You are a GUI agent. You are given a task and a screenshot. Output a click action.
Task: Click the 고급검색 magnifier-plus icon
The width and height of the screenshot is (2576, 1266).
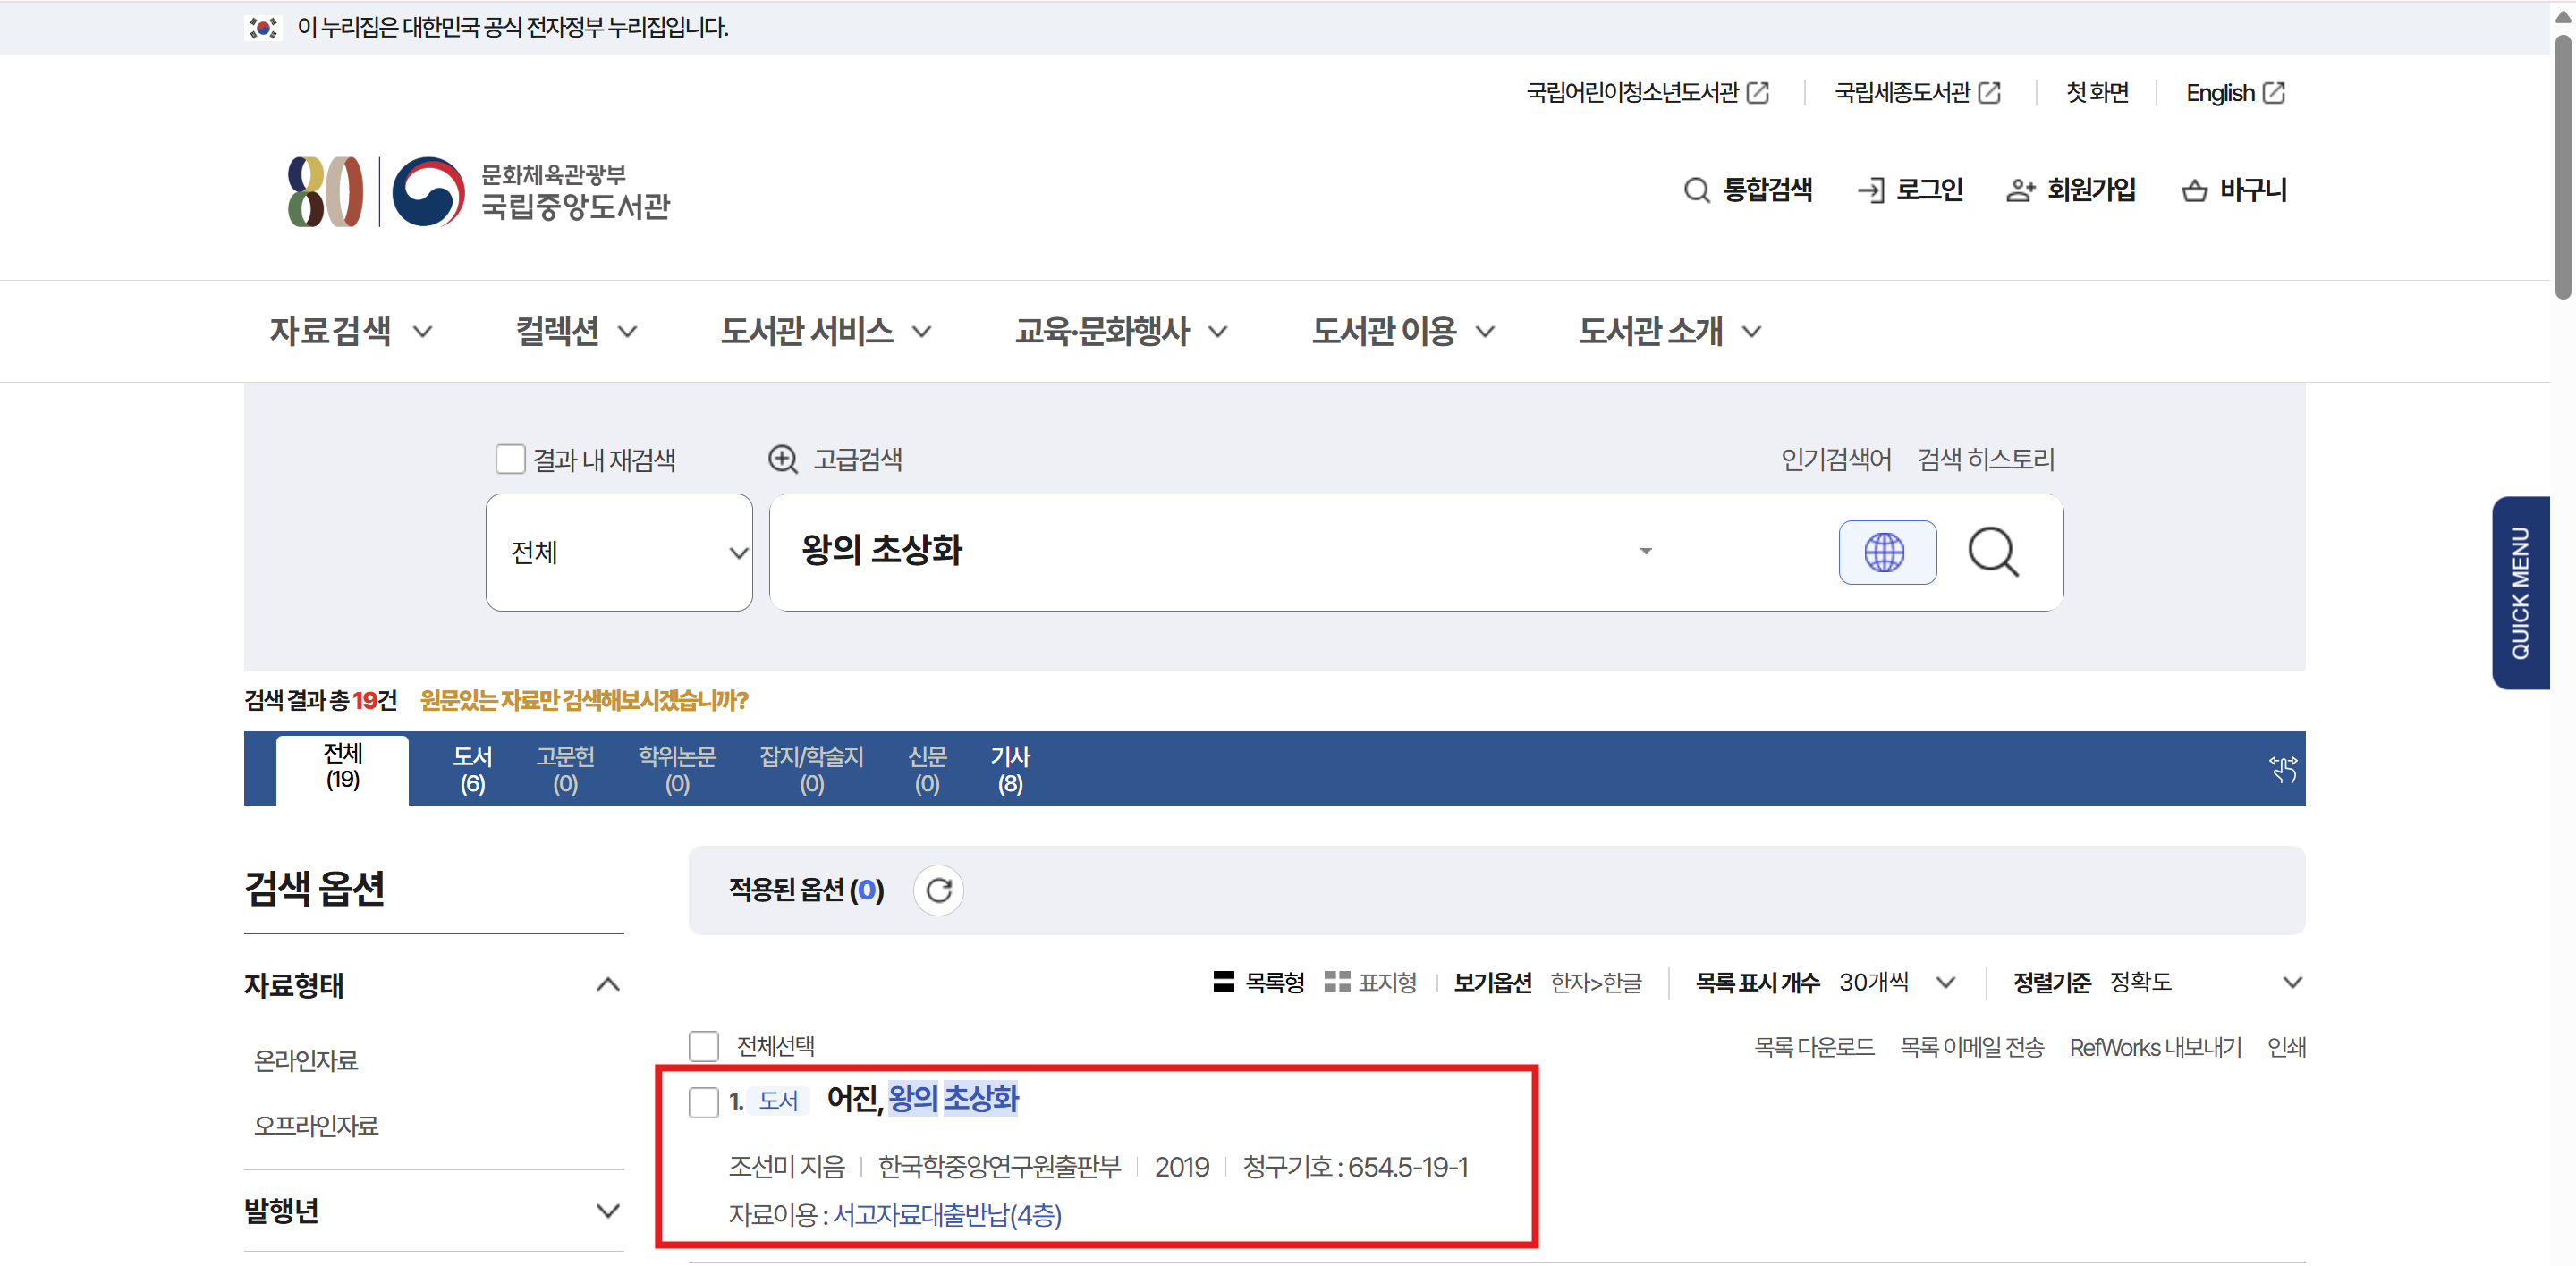coord(782,459)
